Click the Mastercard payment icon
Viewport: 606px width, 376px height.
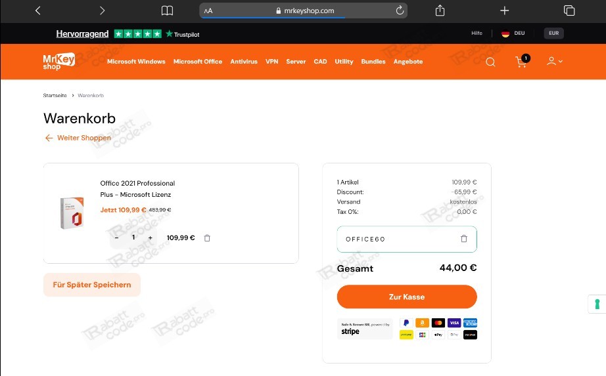tap(438, 323)
